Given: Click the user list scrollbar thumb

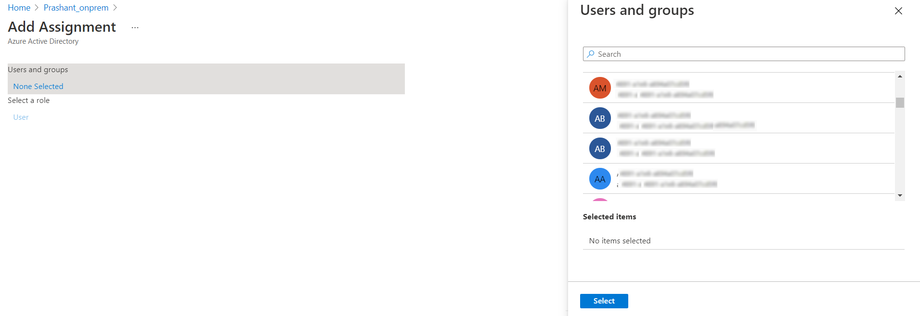Looking at the screenshot, I should [x=900, y=102].
